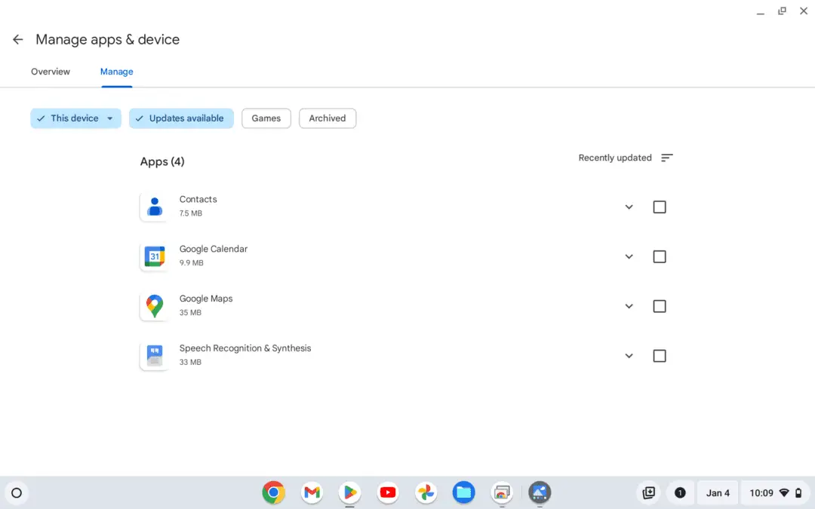Open the Speech Recognition & Synthesis icon
This screenshot has width=815, height=509.
click(154, 355)
